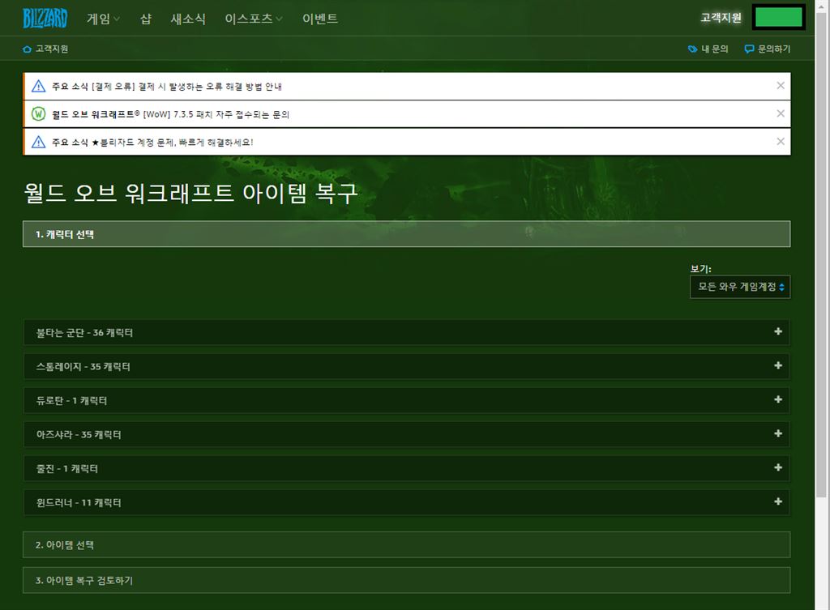Click 고객지원 in the top navigation

(x=721, y=18)
